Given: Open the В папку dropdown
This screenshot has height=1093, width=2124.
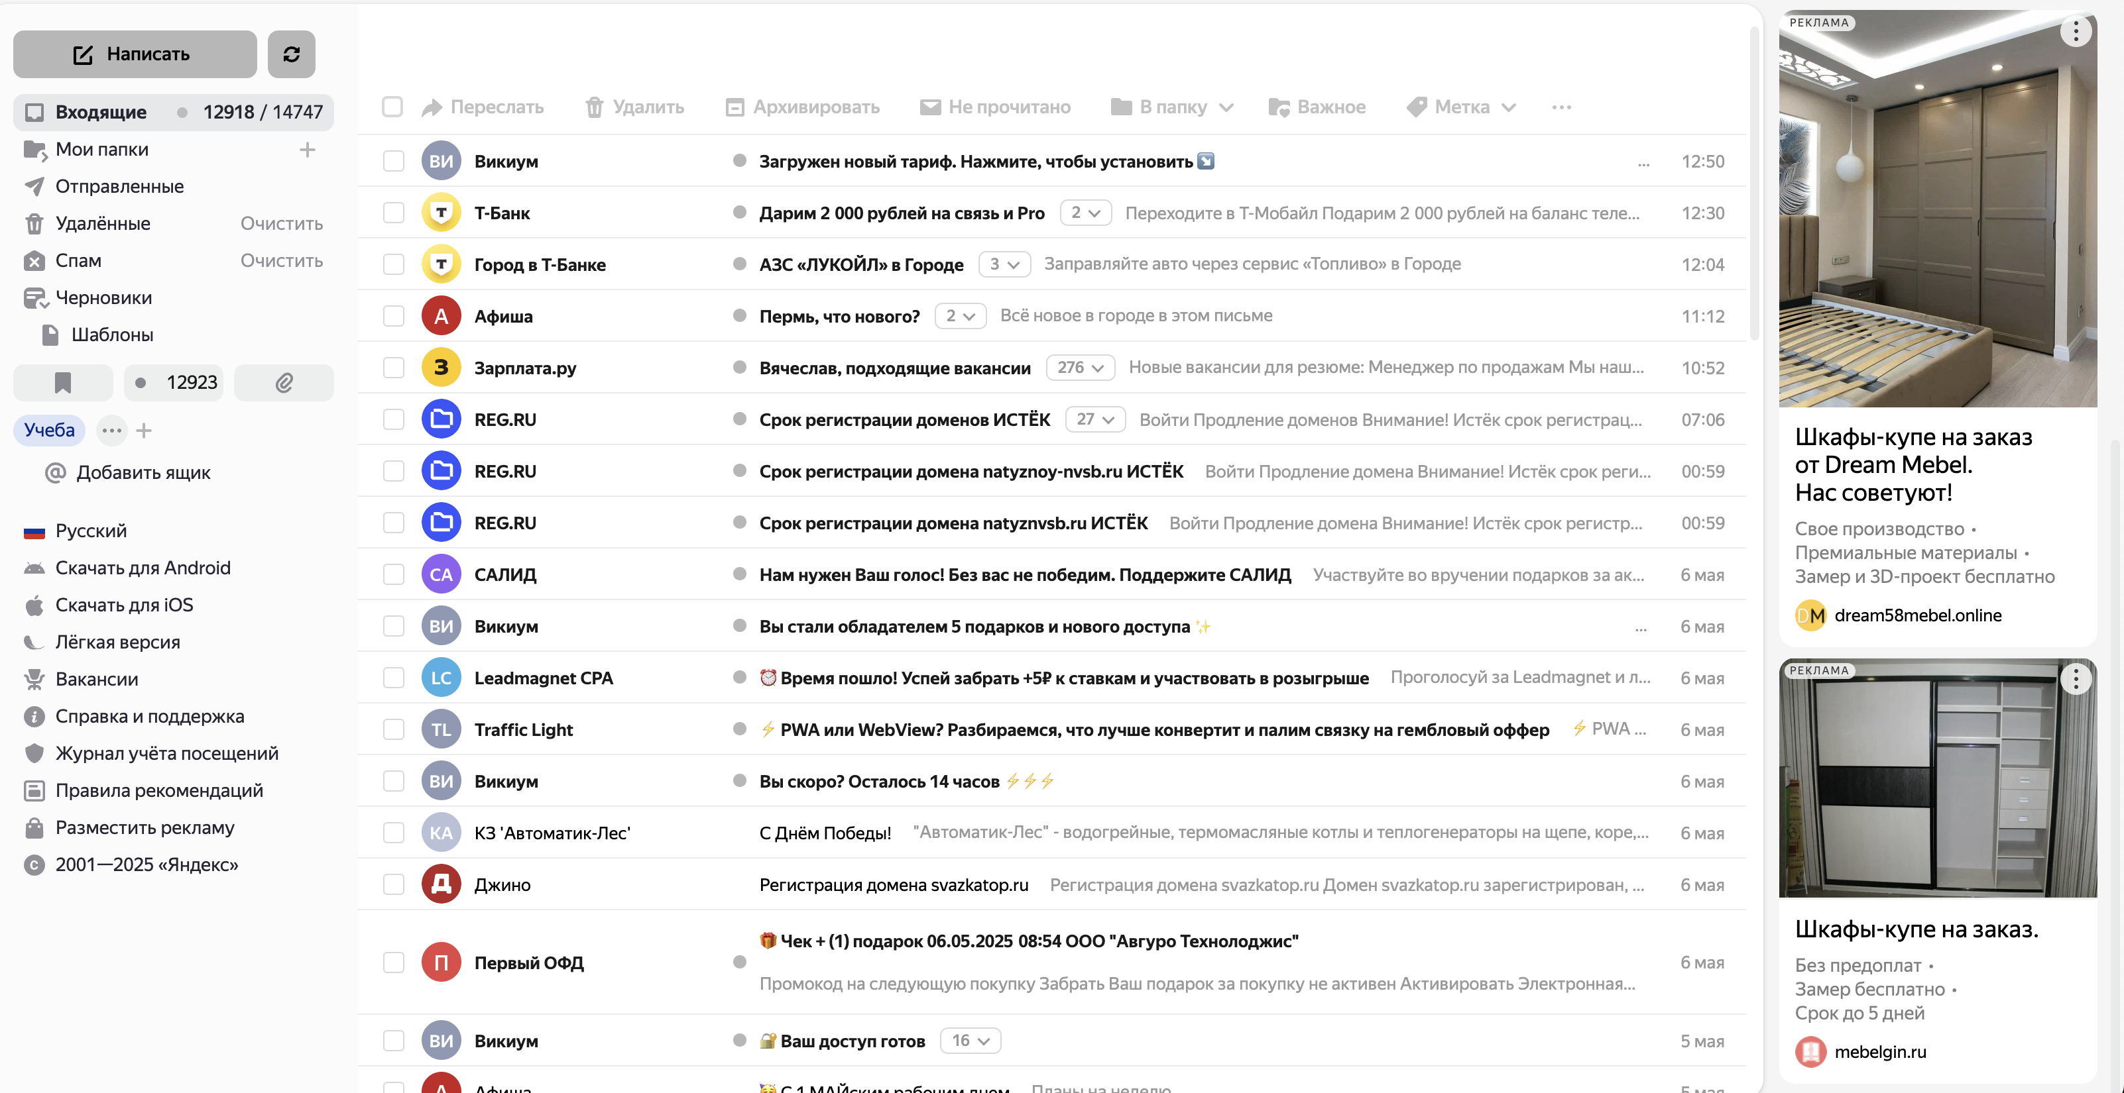Looking at the screenshot, I should click(1171, 107).
